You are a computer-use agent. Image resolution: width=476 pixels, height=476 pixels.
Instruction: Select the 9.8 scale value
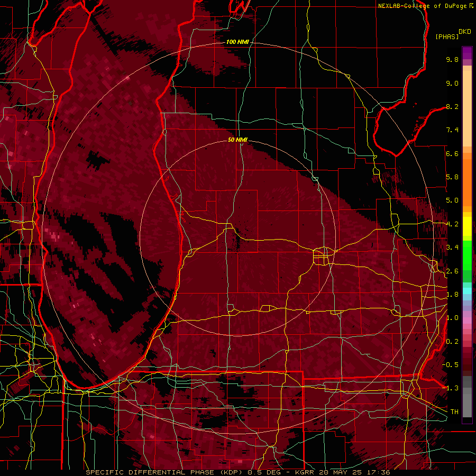[452, 59]
